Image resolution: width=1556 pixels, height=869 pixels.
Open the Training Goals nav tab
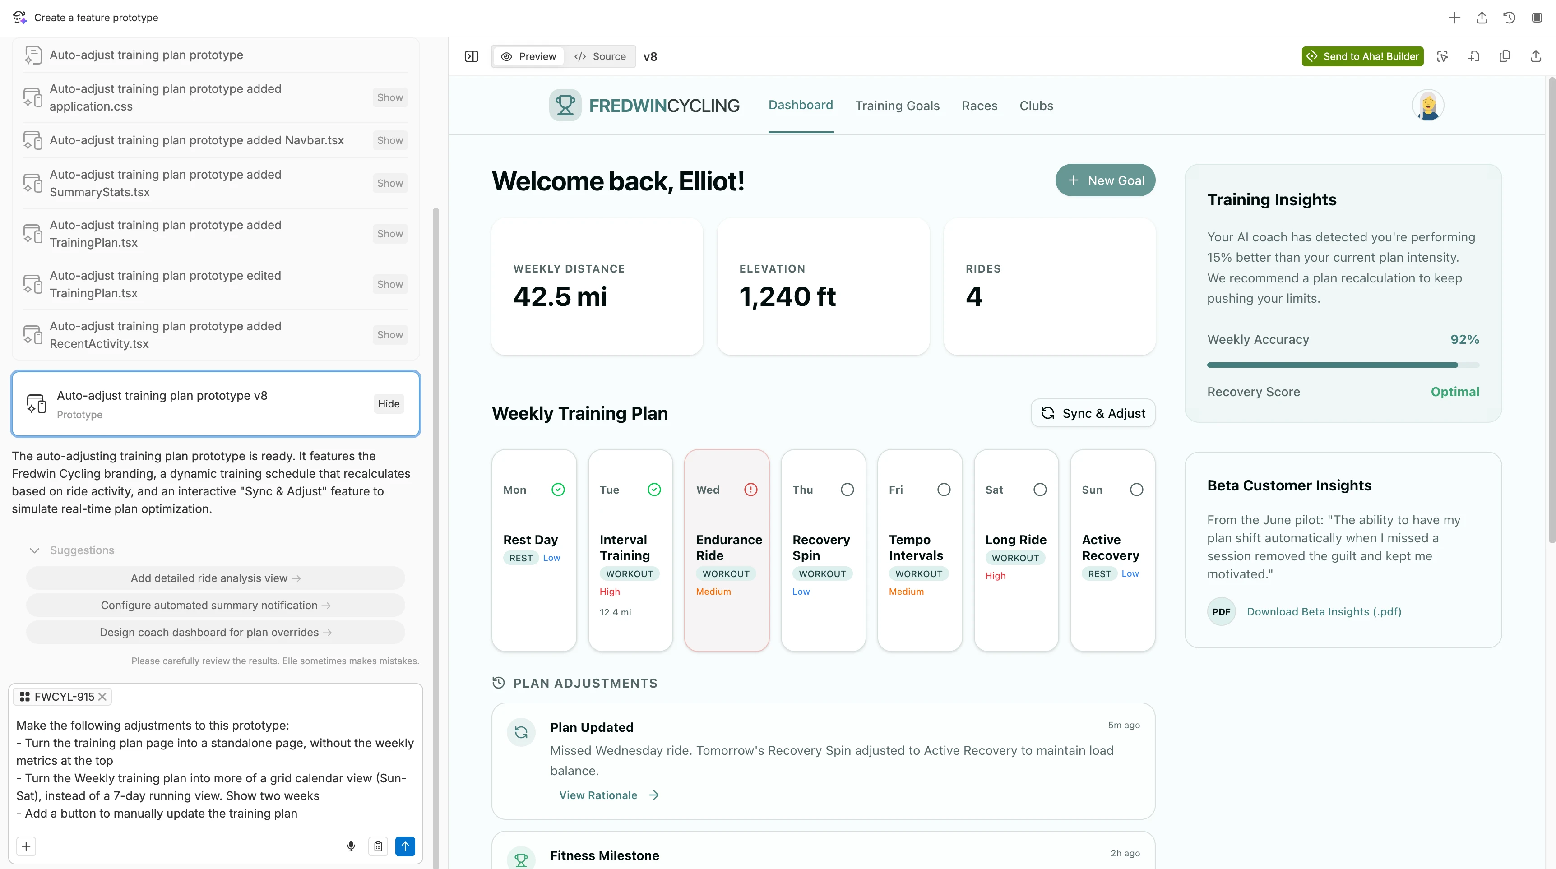coord(897,106)
